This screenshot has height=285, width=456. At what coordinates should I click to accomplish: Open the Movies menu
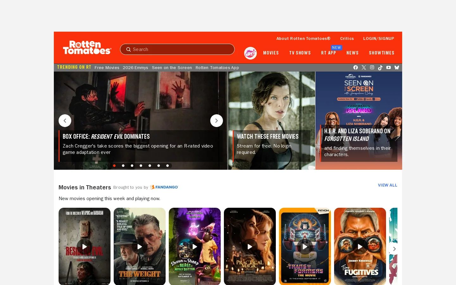pyautogui.click(x=271, y=53)
